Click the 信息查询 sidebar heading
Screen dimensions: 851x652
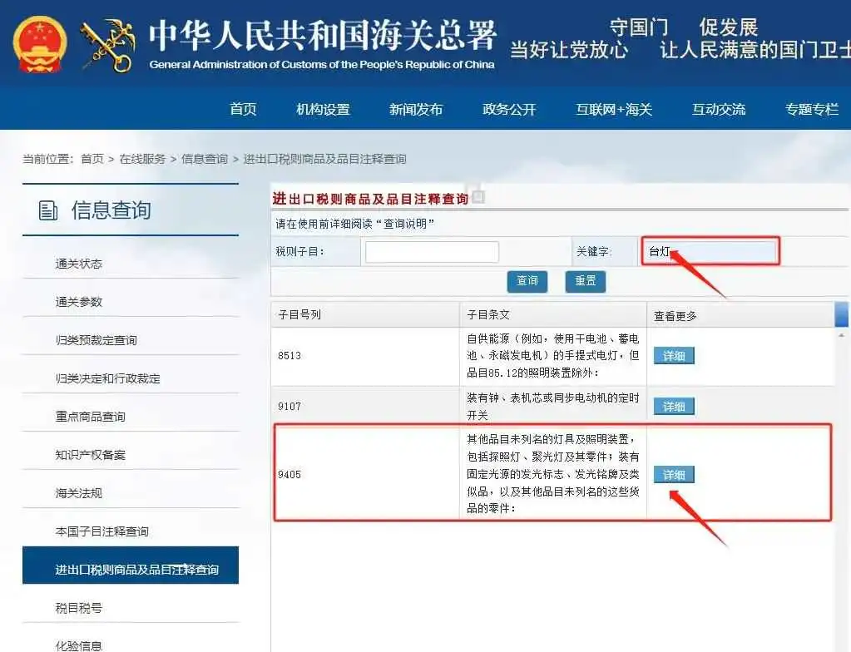point(111,210)
